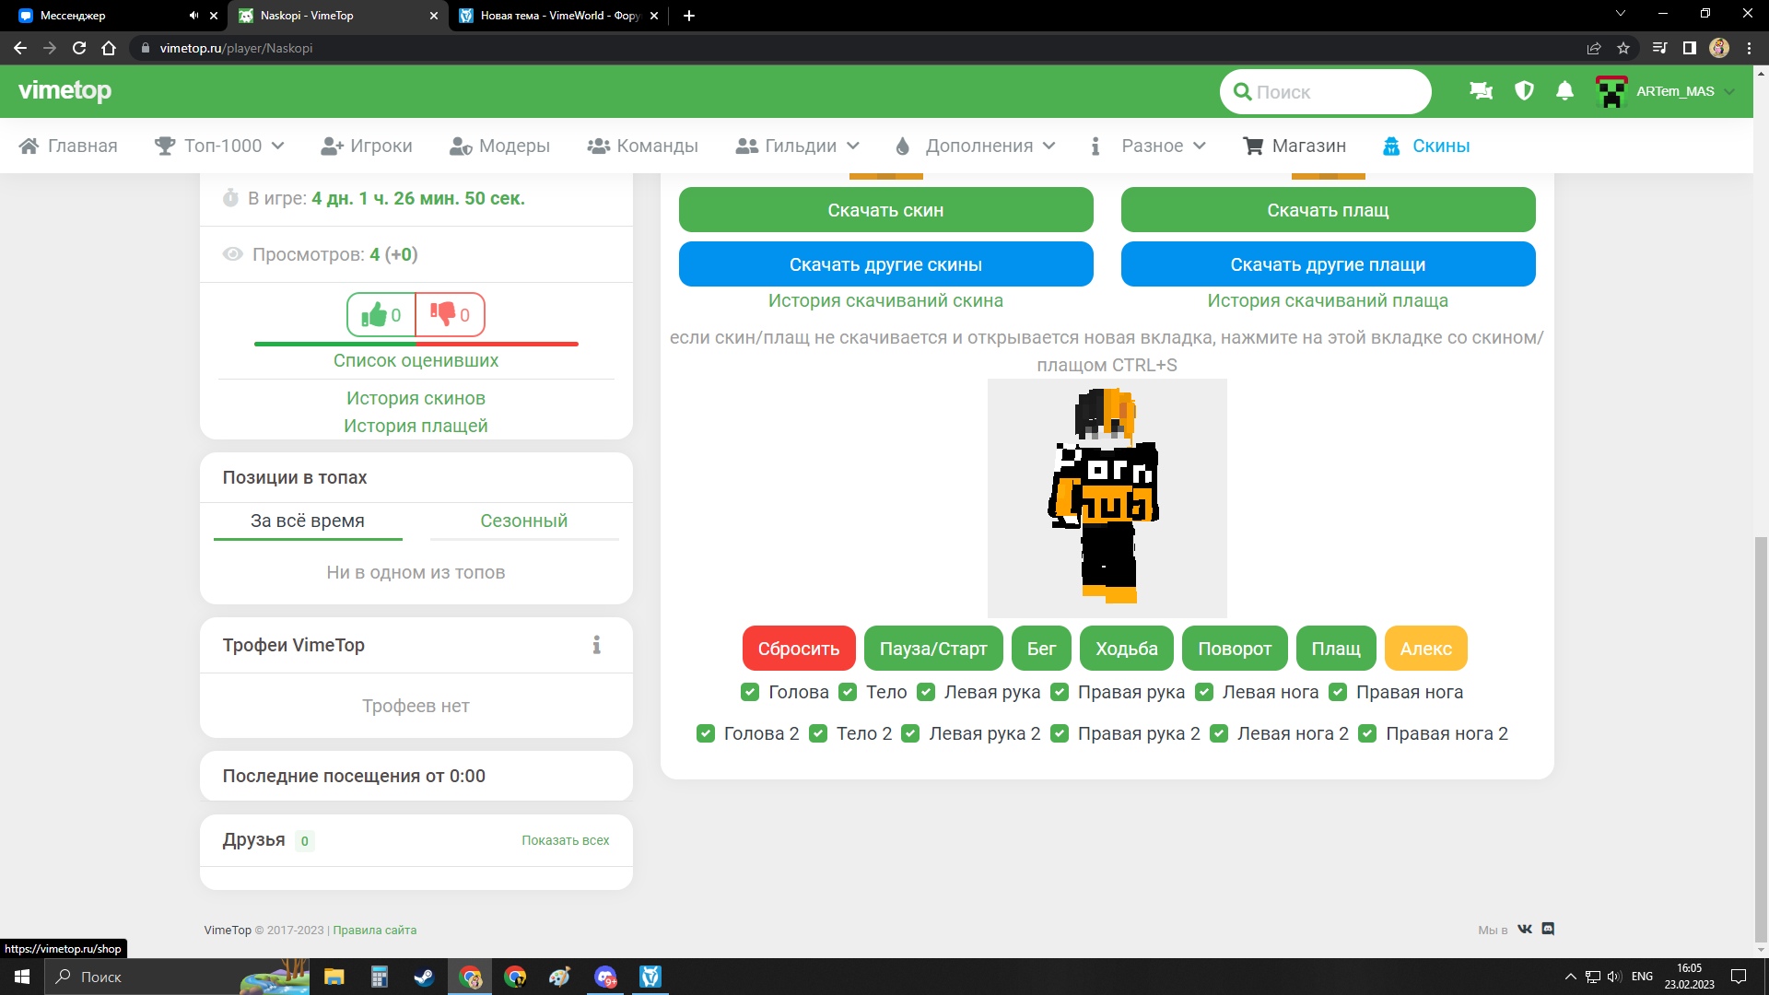Toggle the Левая рука checkbox

coord(926,692)
